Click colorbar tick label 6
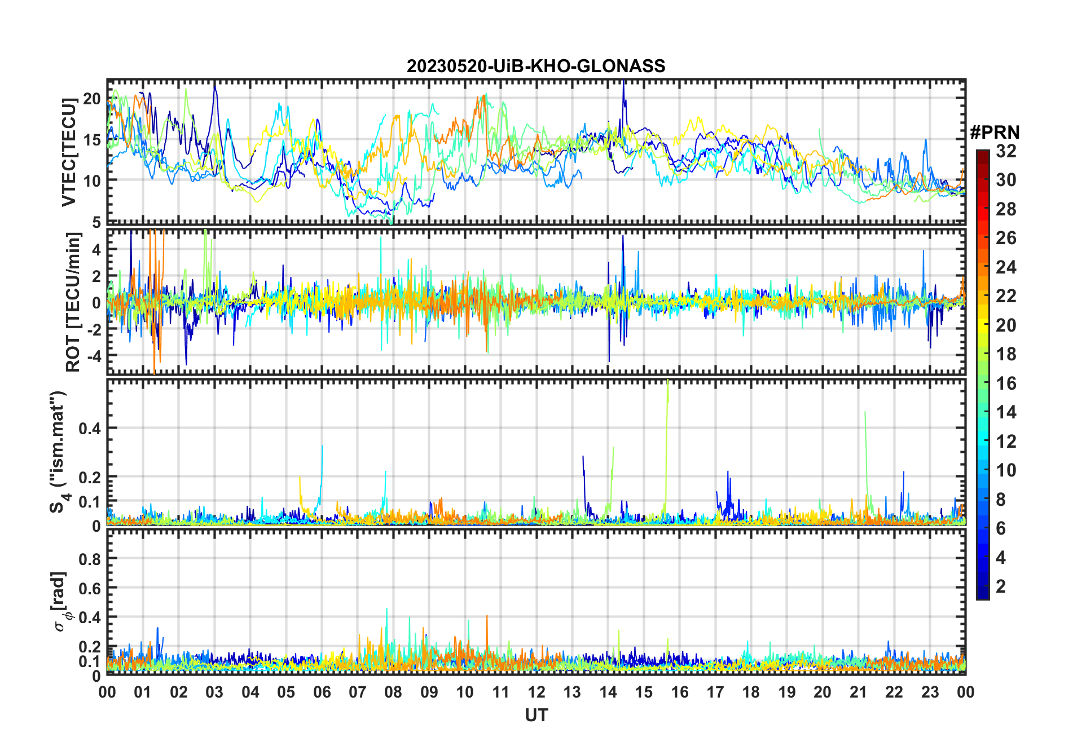1073x750 pixels. tap(1001, 528)
